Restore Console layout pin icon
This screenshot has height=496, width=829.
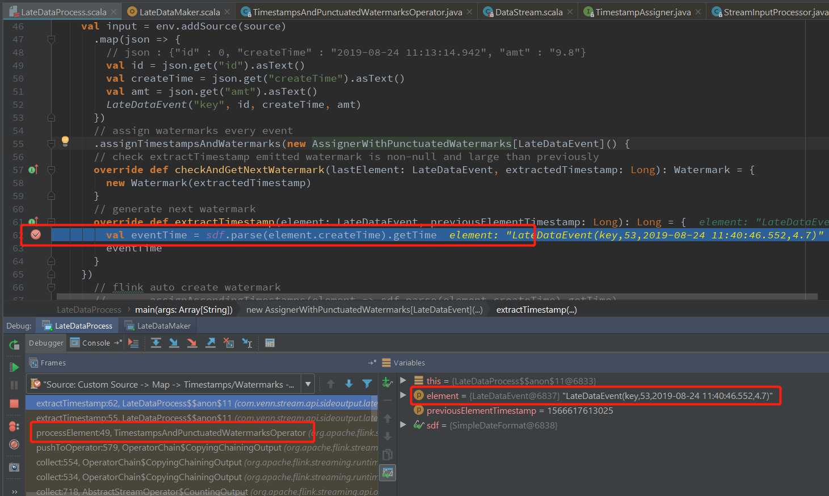click(118, 343)
